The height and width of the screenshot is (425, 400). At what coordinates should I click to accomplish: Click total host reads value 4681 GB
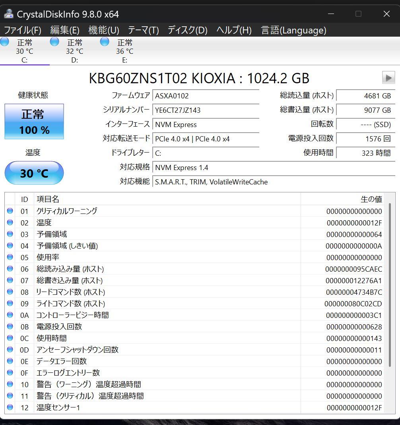tap(366, 96)
